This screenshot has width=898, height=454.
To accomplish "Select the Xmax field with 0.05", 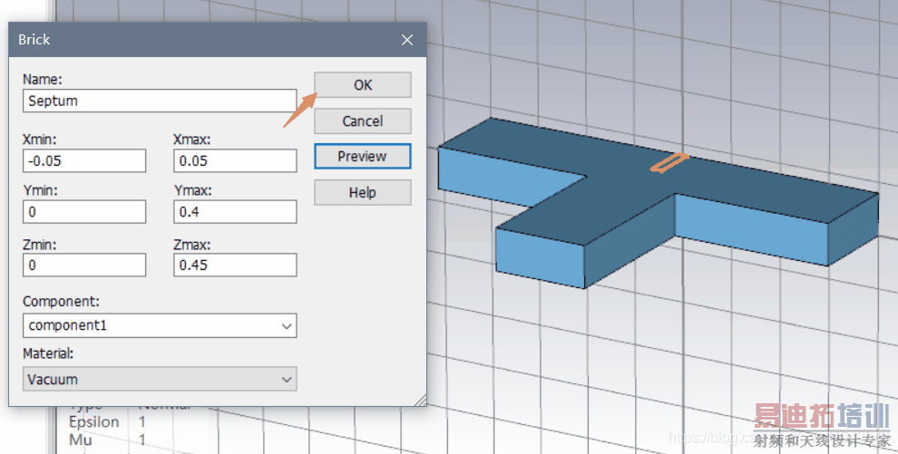I will 235,160.
